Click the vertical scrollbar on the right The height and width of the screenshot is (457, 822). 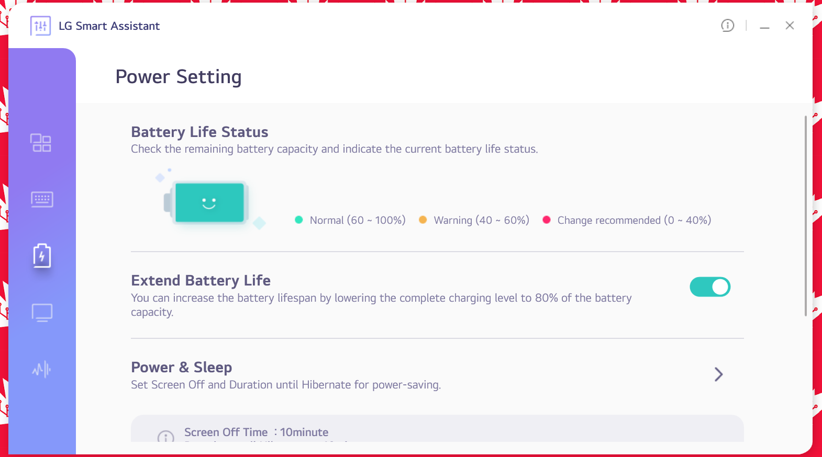(x=805, y=215)
